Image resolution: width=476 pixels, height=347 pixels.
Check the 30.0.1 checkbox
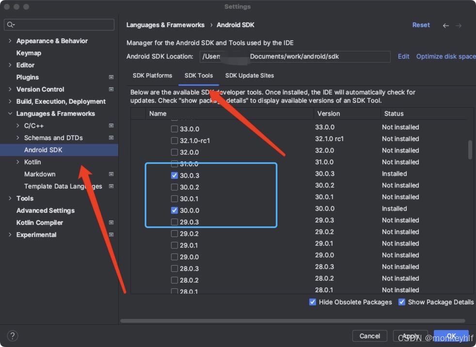174,199
